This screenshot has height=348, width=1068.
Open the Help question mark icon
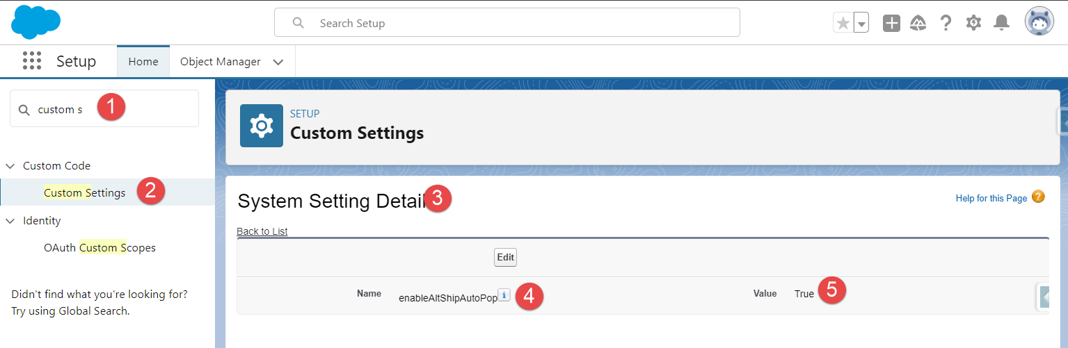[x=946, y=23]
